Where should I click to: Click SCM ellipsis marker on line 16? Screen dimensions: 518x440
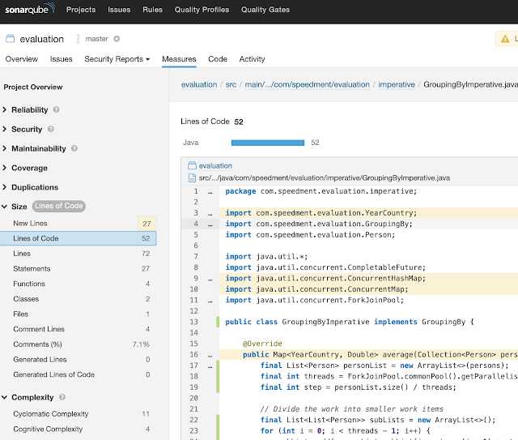210,355
